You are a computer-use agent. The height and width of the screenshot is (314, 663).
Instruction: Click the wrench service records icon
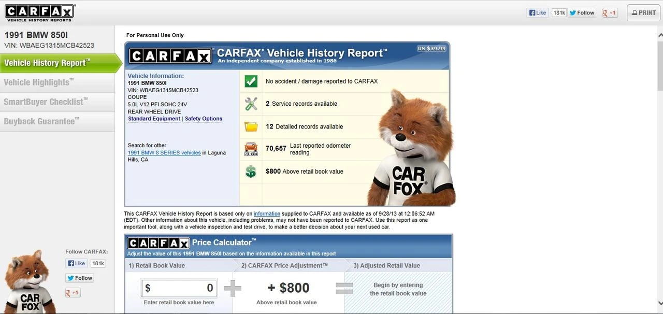[x=251, y=104]
